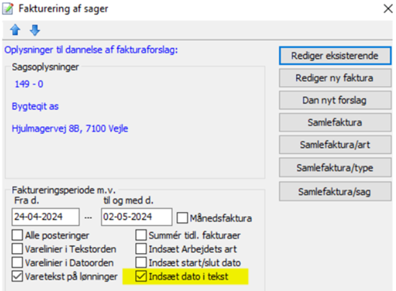396x291 pixels.
Task: Click the blue up arrow icon
Action: coord(15,29)
